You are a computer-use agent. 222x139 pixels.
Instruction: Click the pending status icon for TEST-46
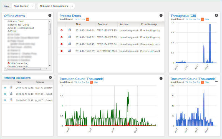[5, 94]
